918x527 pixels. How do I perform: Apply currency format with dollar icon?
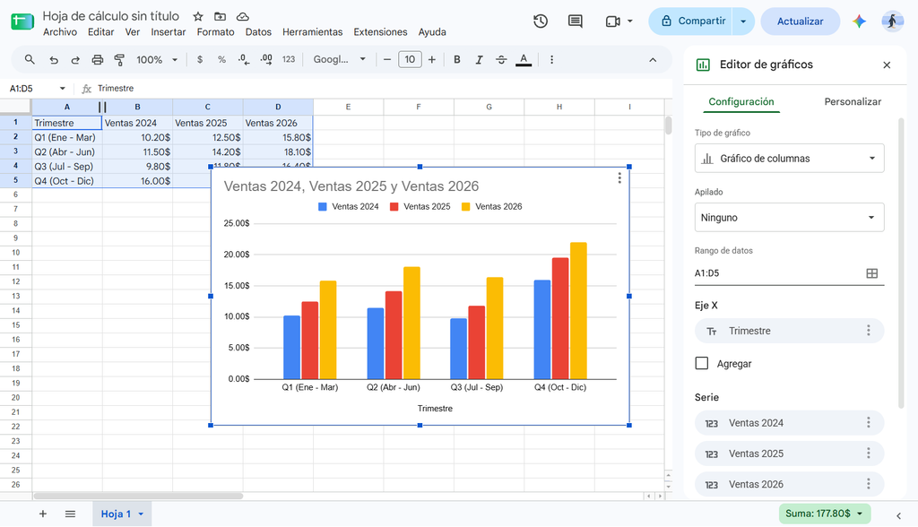point(200,60)
